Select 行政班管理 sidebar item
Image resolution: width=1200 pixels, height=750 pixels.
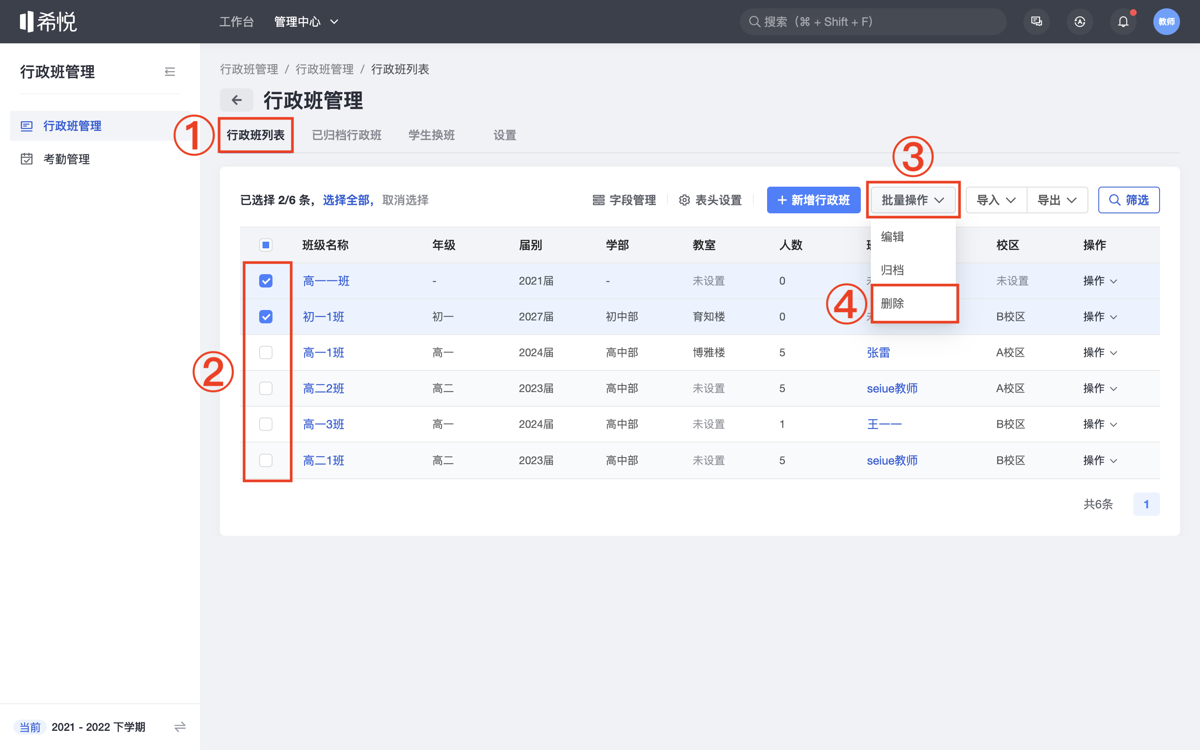click(x=100, y=126)
